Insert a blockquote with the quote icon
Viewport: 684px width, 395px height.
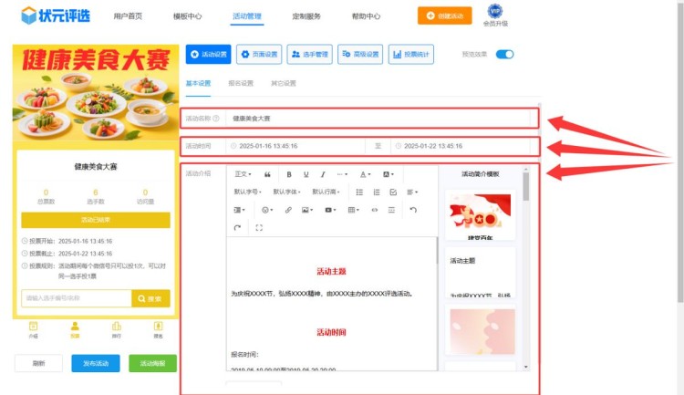tap(267, 174)
